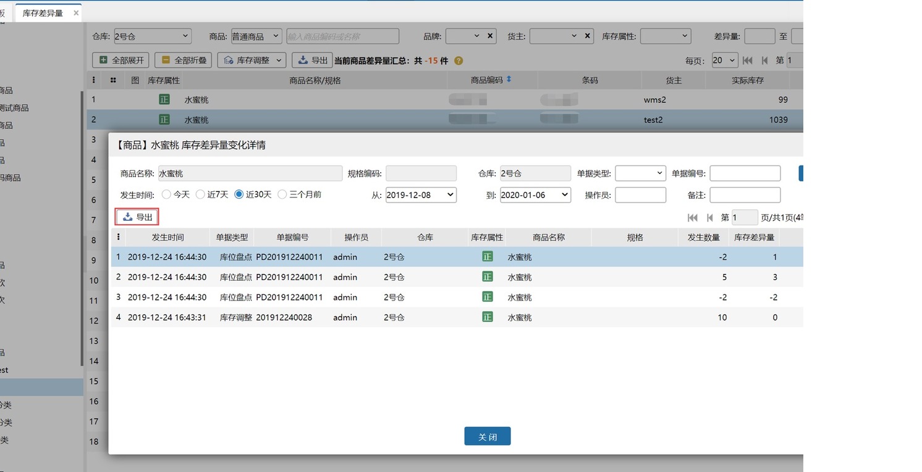Clear the 货主 filter with its X icon
The height and width of the screenshot is (472, 922).
[x=588, y=36]
